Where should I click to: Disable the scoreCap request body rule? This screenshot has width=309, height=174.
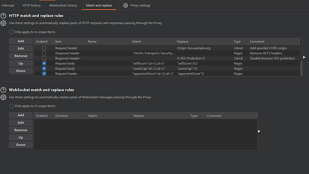click(44, 69)
